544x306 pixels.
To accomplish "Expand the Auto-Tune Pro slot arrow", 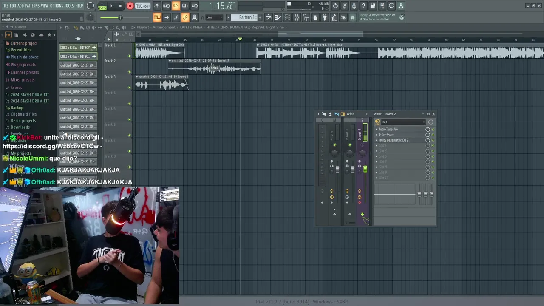I will click(376, 130).
